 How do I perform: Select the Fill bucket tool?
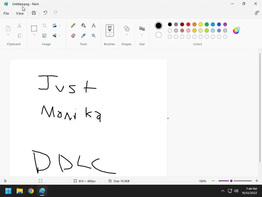(83, 25)
